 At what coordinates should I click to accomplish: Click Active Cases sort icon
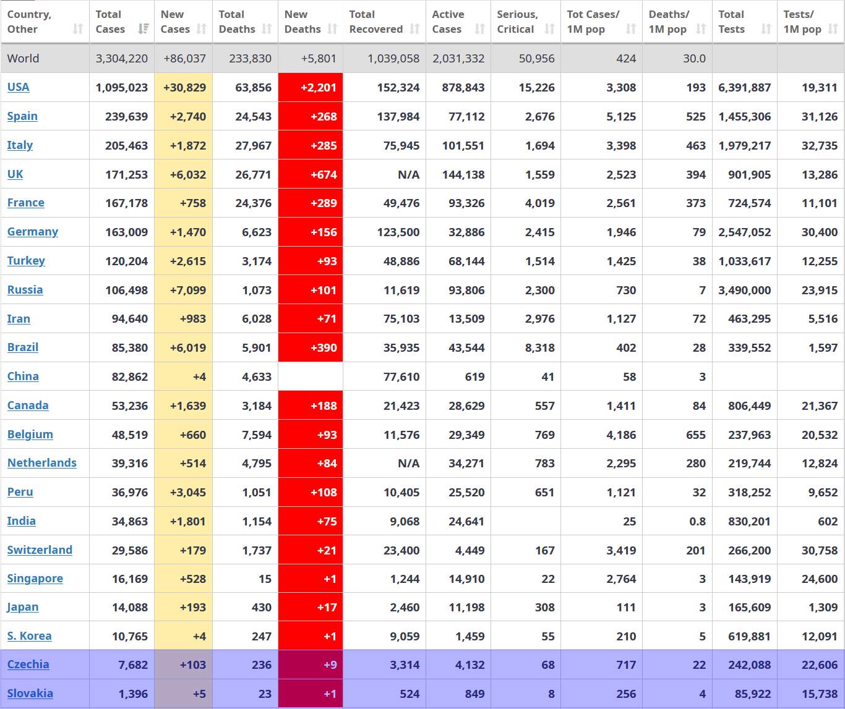tap(479, 29)
